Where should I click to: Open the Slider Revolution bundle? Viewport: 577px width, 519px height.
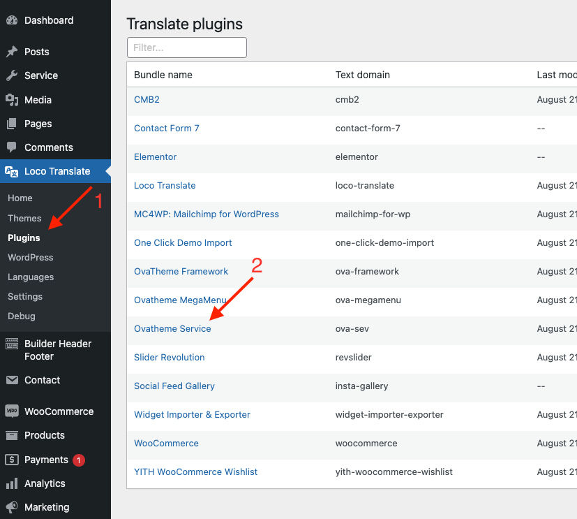click(x=170, y=358)
